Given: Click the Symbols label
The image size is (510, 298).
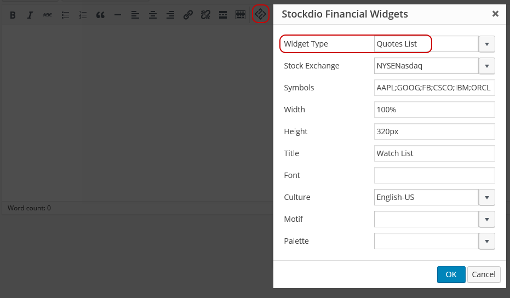Looking at the screenshot, I should coord(299,88).
